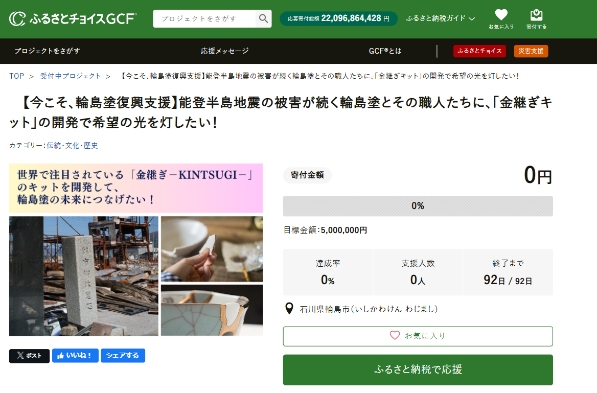Follow the TOP breadcrumb link

[x=16, y=76]
